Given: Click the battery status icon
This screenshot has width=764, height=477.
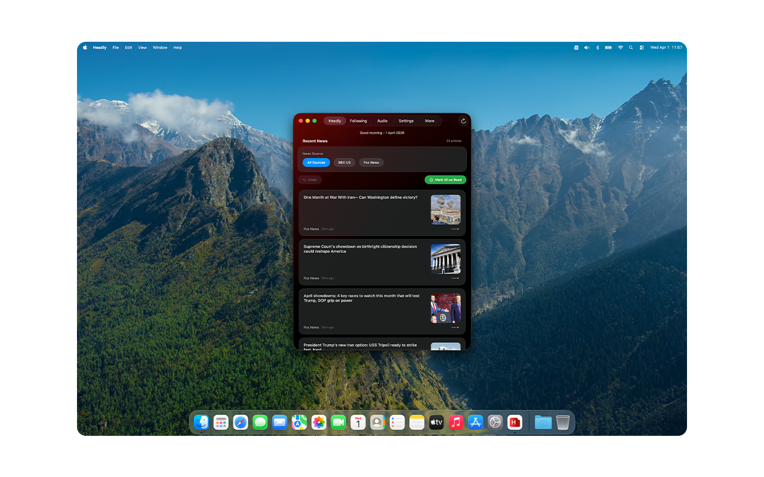Looking at the screenshot, I should tap(608, 48).
